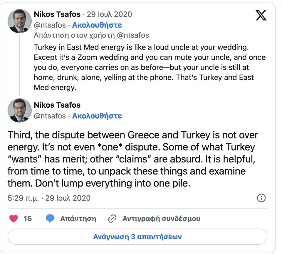282x254 pixels.
Task: Click Ακολουθήστε on the first tweet
Action: (x=97, y=25)
